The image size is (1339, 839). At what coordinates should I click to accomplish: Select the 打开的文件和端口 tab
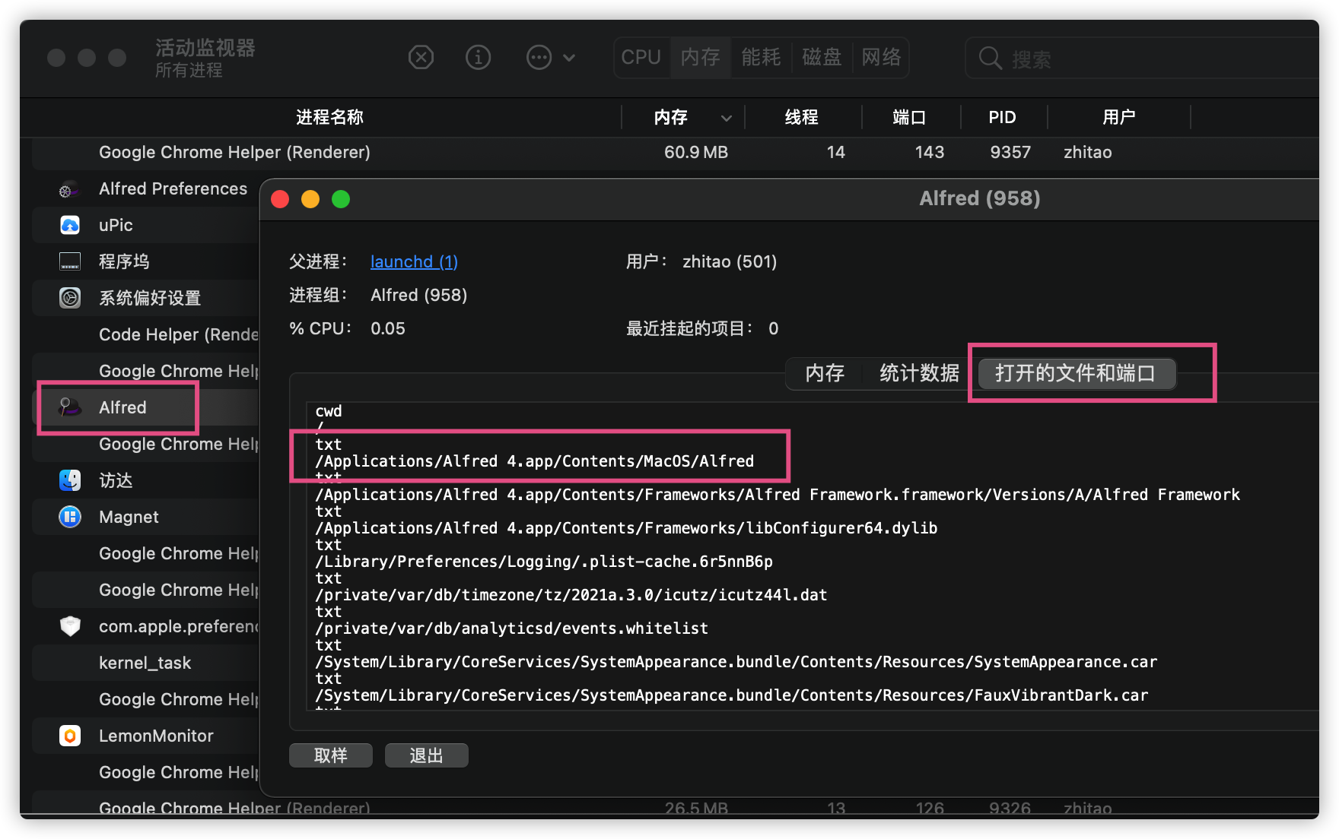click(x=1076, y=373)
